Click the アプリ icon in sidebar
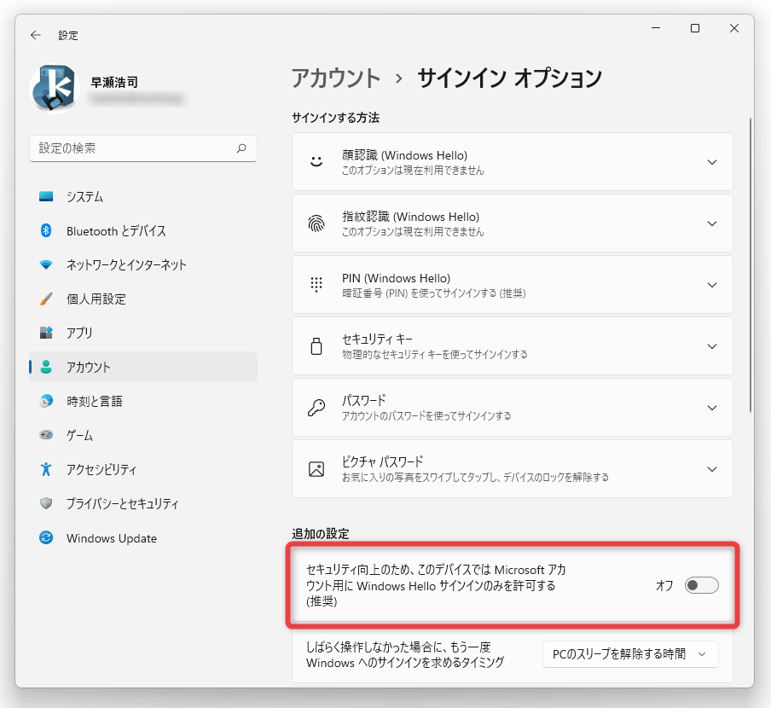 pyautogui.click(x=46, y=333)
